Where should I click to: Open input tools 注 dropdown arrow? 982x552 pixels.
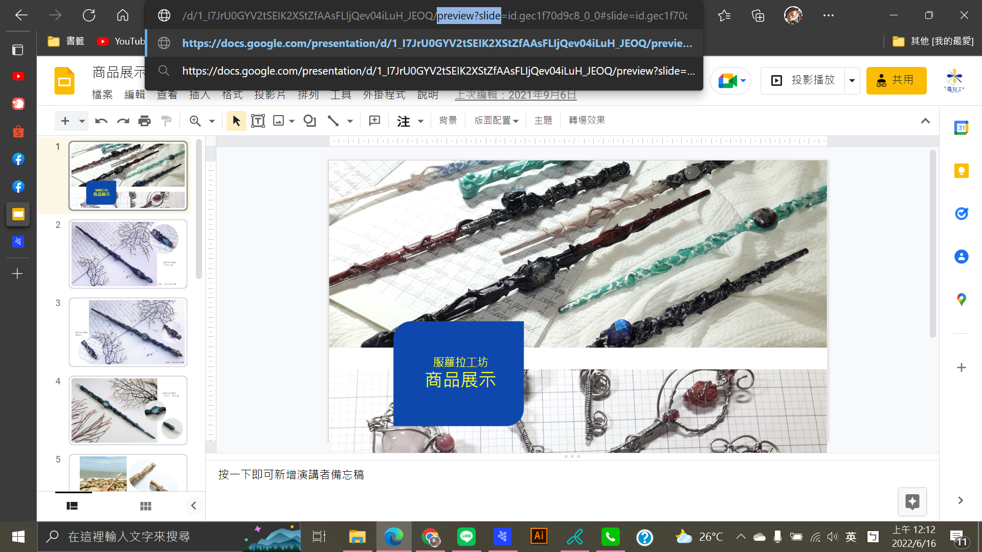pos(420,121)
